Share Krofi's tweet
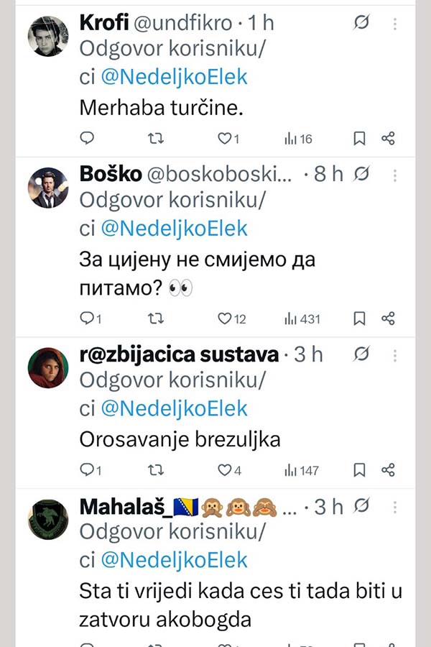The width and height of the screenshot is (431, 647). coord(388,139)
